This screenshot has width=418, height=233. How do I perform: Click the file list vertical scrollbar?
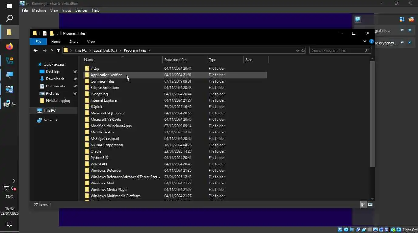[x=372, y=114]
